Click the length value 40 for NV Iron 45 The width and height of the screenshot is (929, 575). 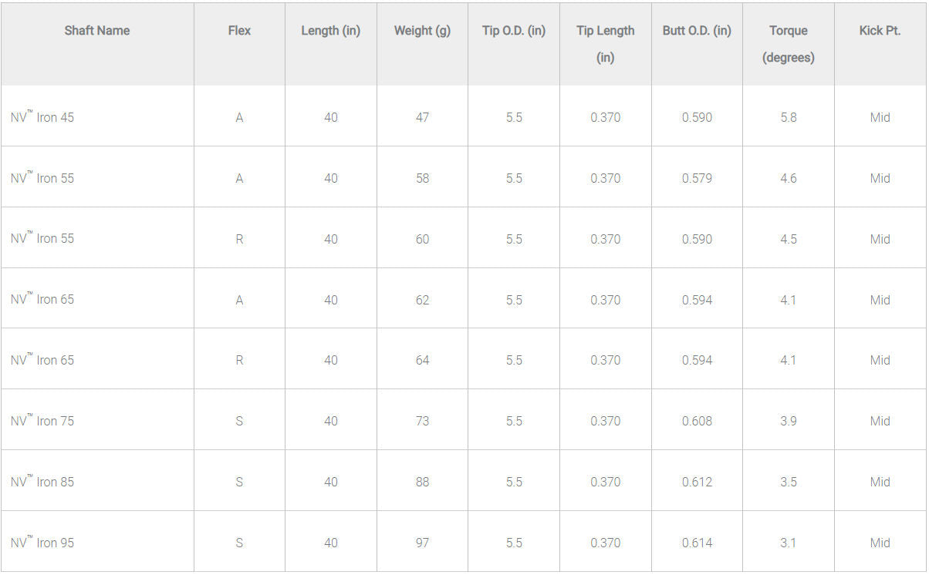click(331, 118)
